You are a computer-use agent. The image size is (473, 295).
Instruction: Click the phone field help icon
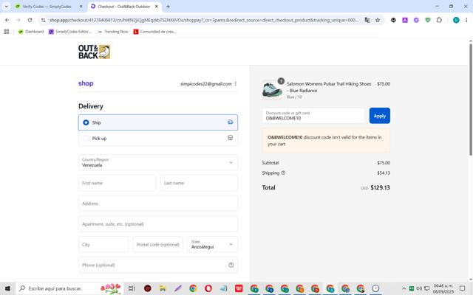tap(231, 265)
